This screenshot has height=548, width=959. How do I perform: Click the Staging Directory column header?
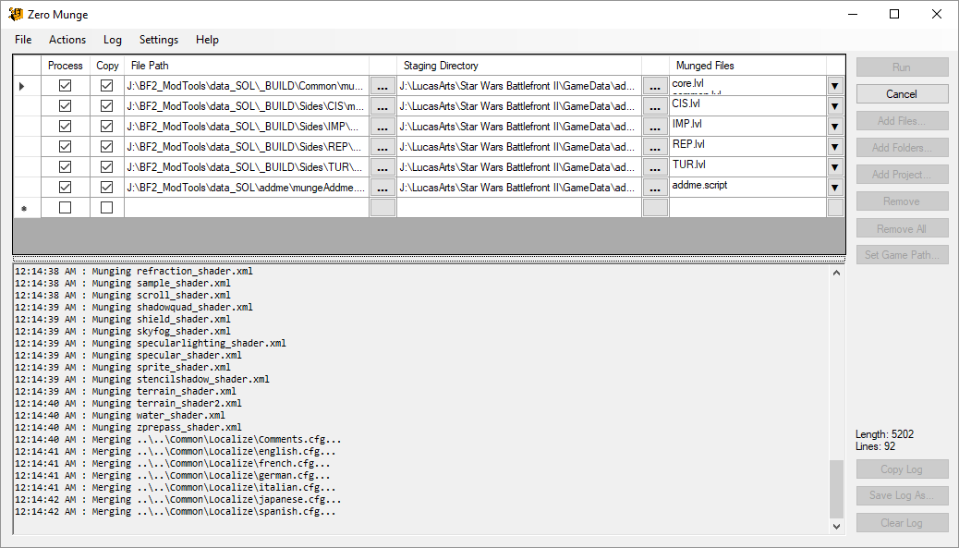pyautogui.click(x=519, y=66)
